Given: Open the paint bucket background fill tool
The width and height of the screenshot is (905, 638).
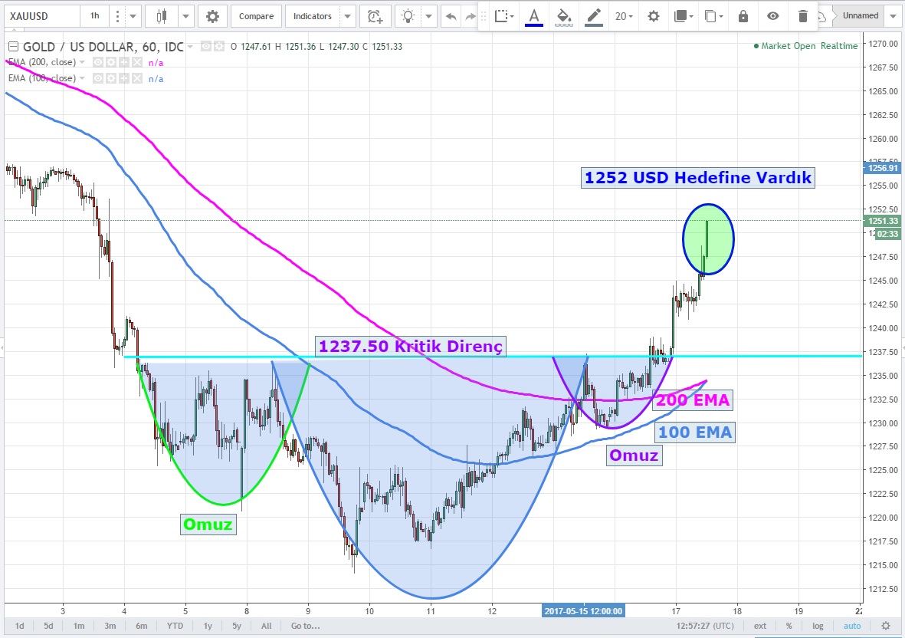Looking at the screenshot, I should [x=563, y=16].
